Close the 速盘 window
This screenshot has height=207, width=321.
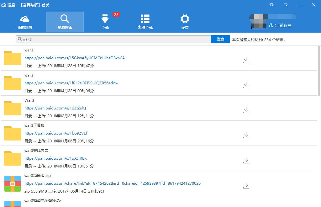tap(313, 5)
